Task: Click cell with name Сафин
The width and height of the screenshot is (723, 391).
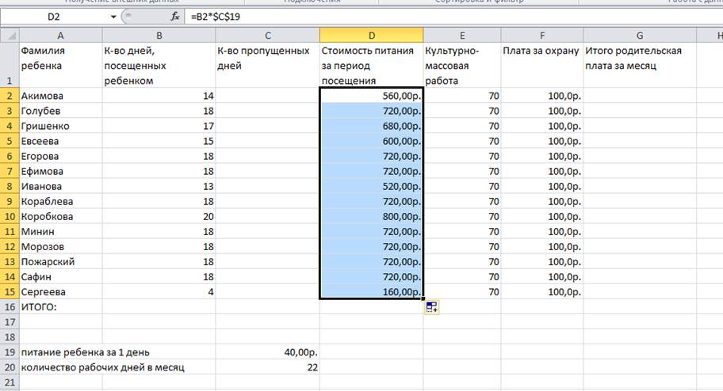Action: [x=60, y=277]
